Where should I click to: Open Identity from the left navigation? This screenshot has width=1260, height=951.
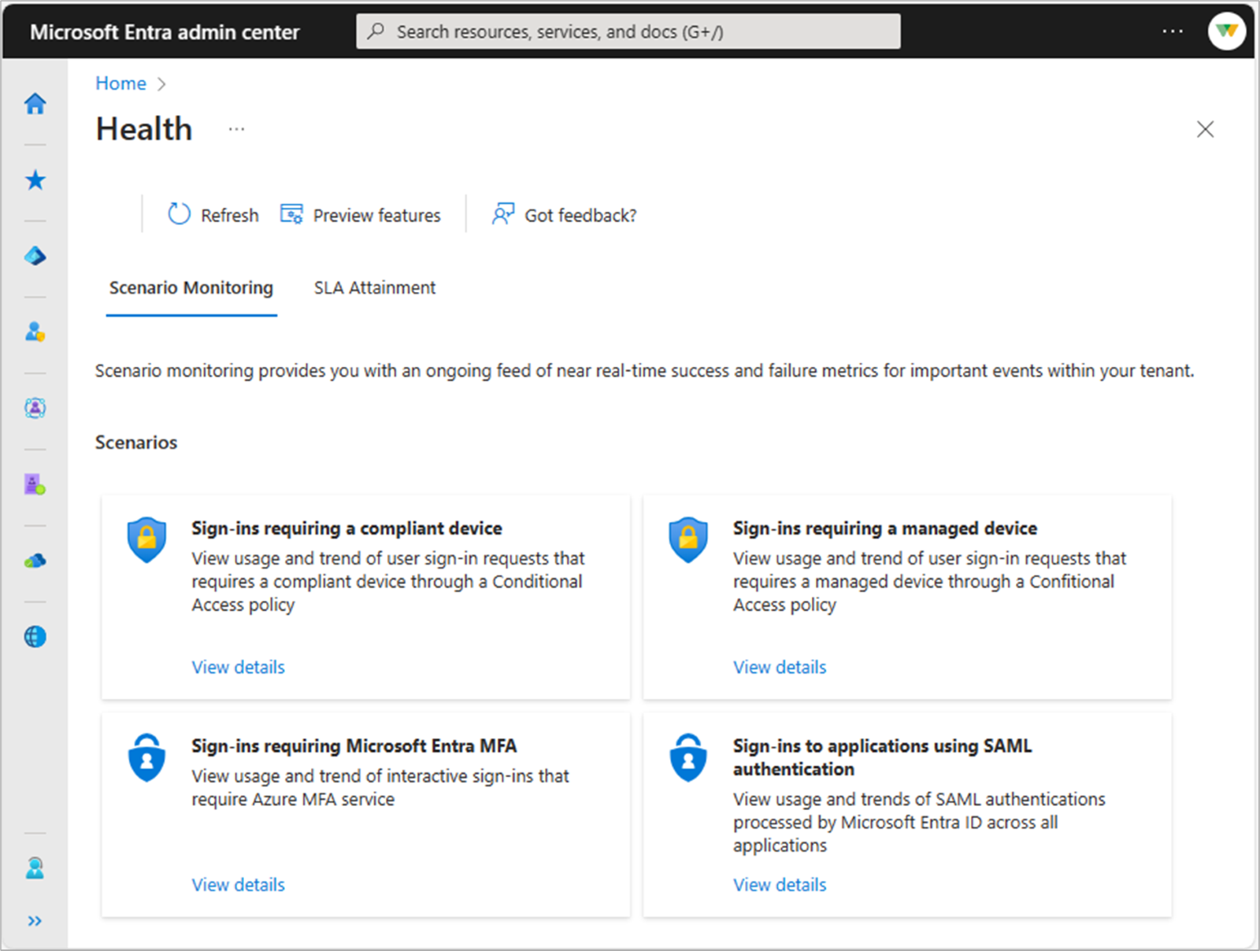click(35, 255)
